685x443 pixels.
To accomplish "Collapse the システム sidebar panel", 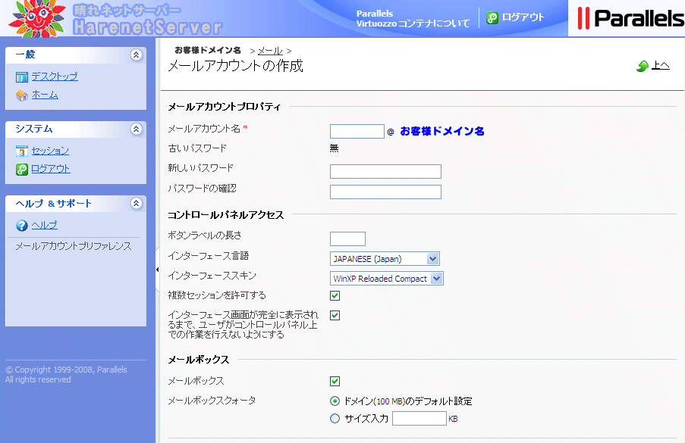I will 137,129.
